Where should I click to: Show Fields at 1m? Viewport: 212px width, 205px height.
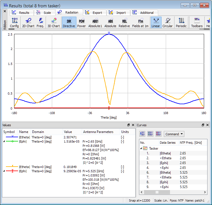point(140,22)
